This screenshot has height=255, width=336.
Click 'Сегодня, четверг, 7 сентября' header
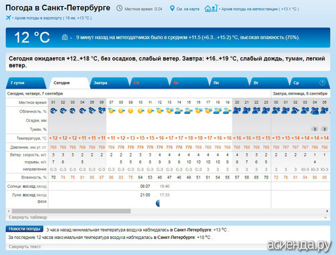35,93
